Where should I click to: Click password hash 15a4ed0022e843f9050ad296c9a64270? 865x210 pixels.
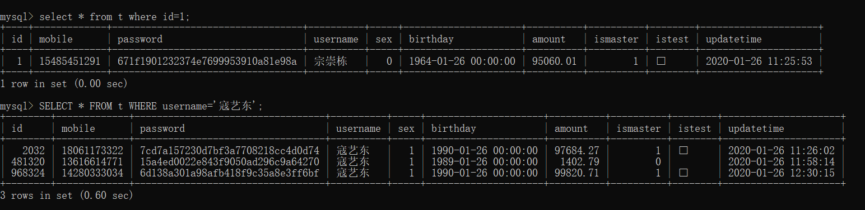(x=229, y=162)
